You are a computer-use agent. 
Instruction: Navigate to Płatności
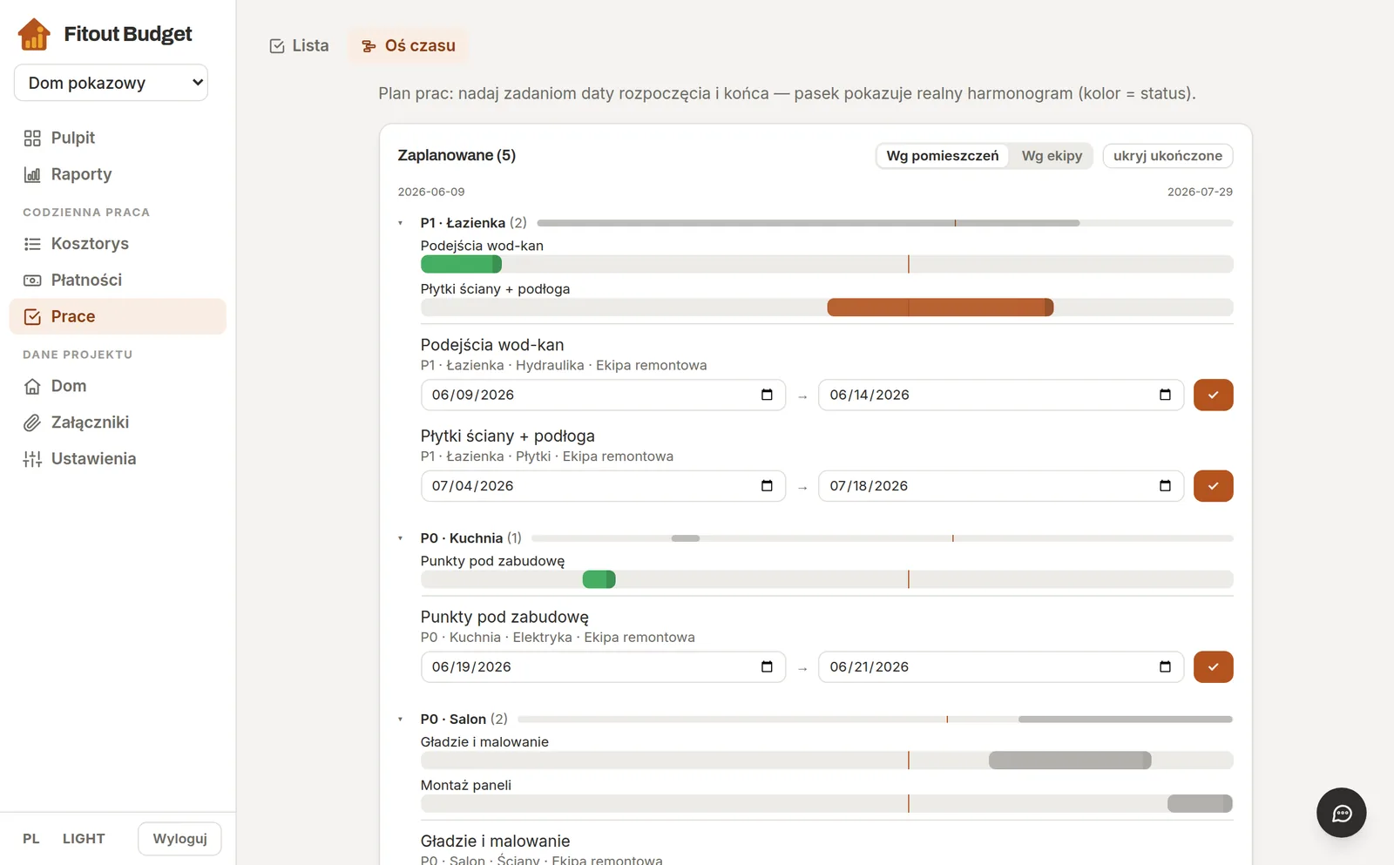tap(118, 280)
